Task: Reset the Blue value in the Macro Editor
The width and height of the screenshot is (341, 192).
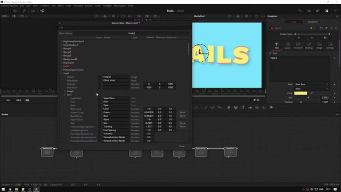Action: pyautogui.click(x=182, y=116)
